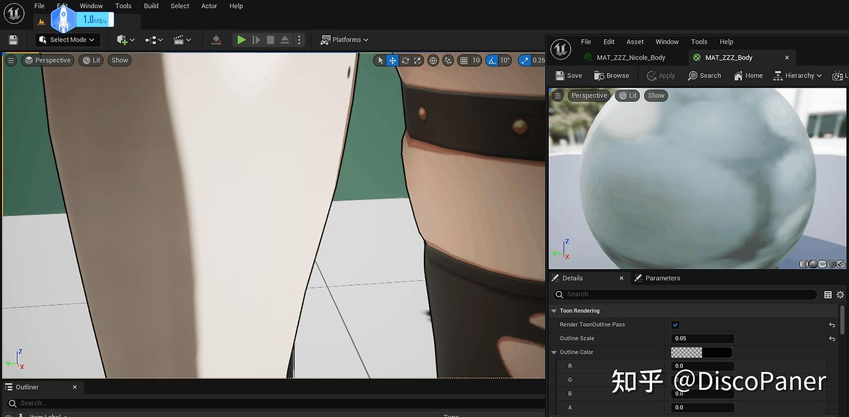The width and height of the screenshot is (849, 417).
Task: Toggle world/local coordinate globe icon
Action: coord(433,60)
